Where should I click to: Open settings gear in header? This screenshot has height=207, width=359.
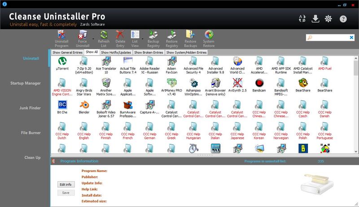(x=328, y=18)
